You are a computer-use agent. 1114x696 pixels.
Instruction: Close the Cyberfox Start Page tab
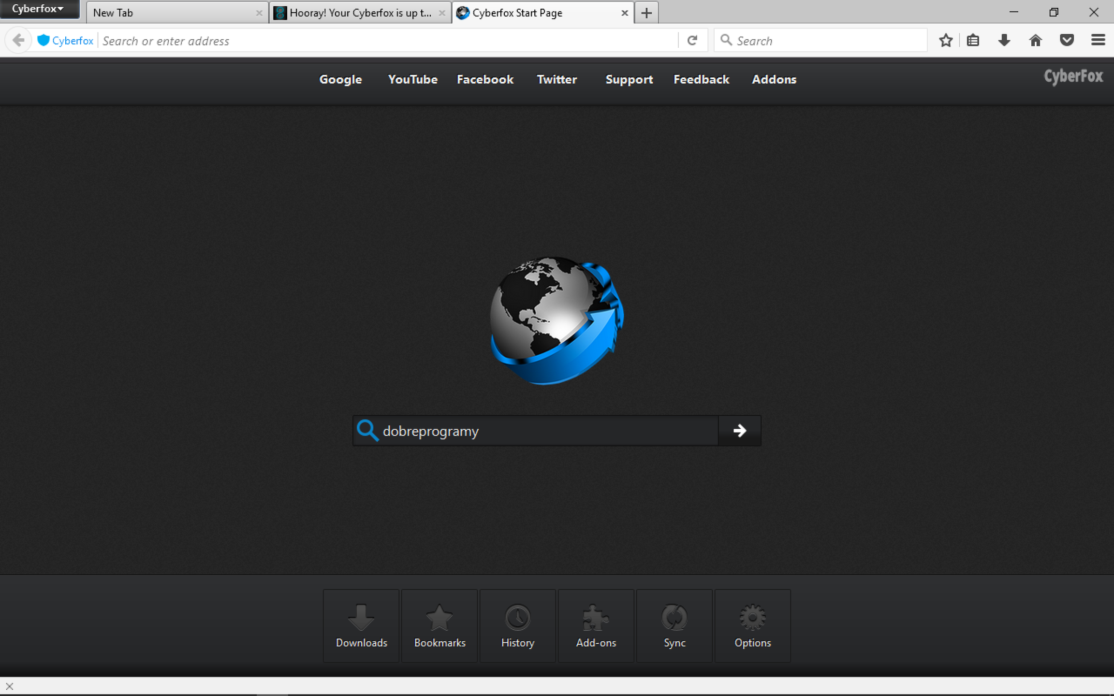point(624,13)
